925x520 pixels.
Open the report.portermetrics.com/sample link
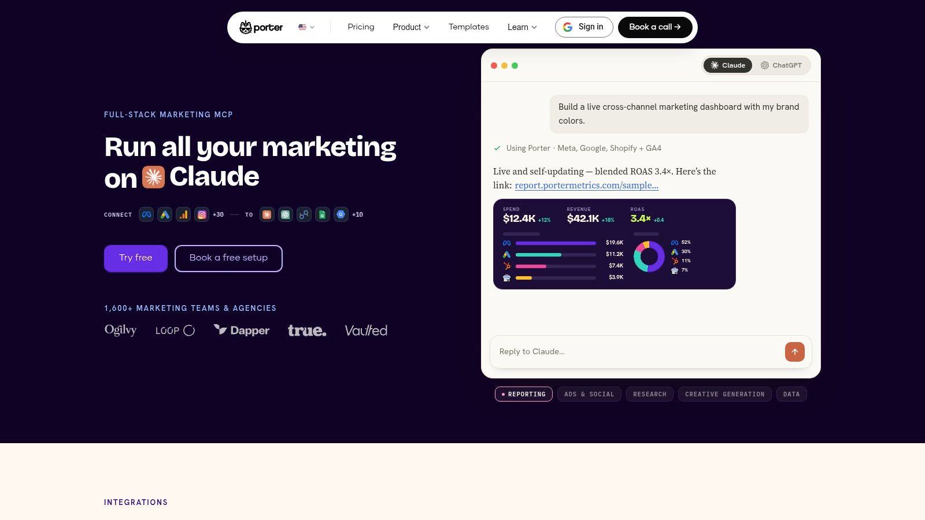586,185
